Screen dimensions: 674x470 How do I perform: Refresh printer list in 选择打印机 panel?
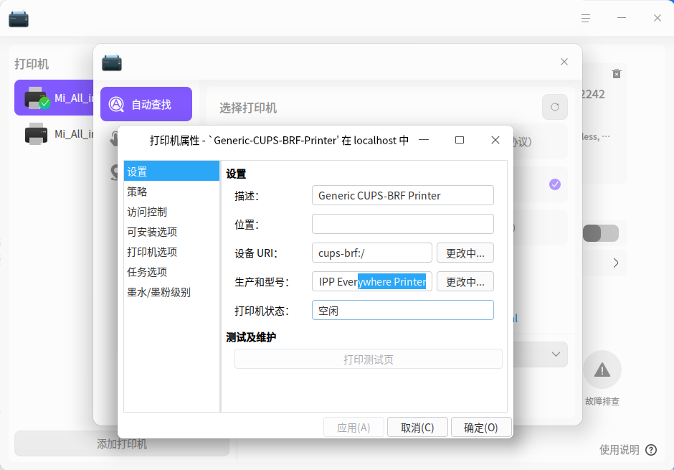[555, 107]
